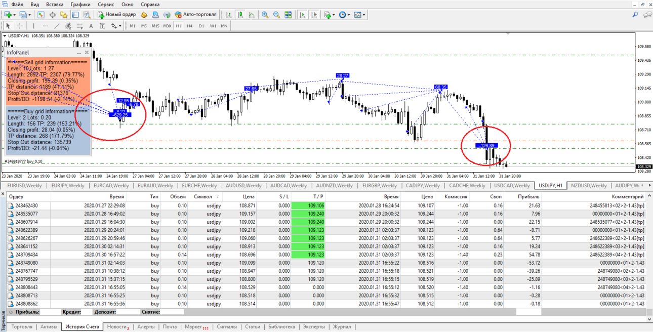Open the Справка menu
The width and height of the screenshot is (653, 332).
(x=150, y=4)
